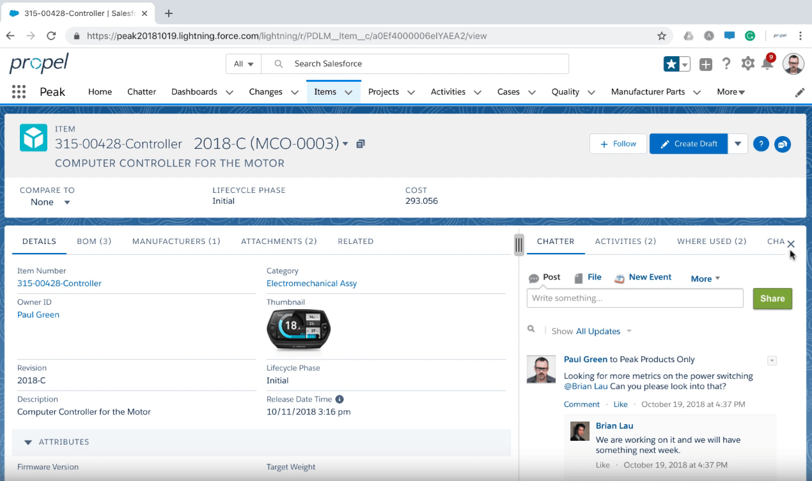Open the notifications bell icon
Screen dimensions: 812x481
pyautogui.click(x=767, y=64)
